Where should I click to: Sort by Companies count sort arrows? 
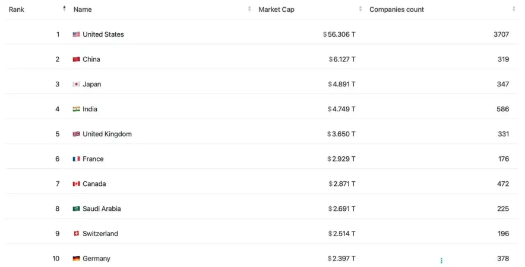[x=514, y=9]
